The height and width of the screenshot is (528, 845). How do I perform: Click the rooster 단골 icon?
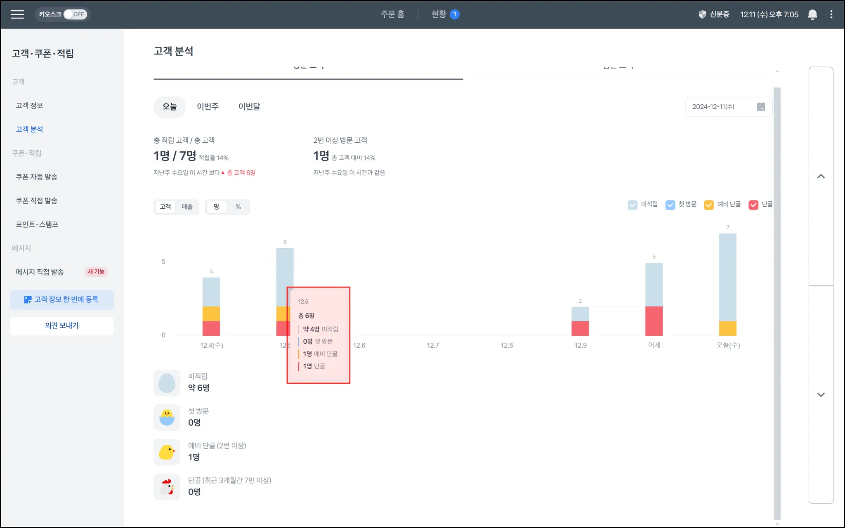pyautogui.click(x=167, y=487)
